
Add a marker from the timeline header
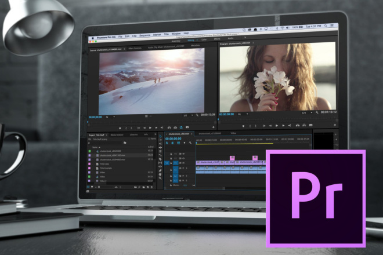[185, 143]
